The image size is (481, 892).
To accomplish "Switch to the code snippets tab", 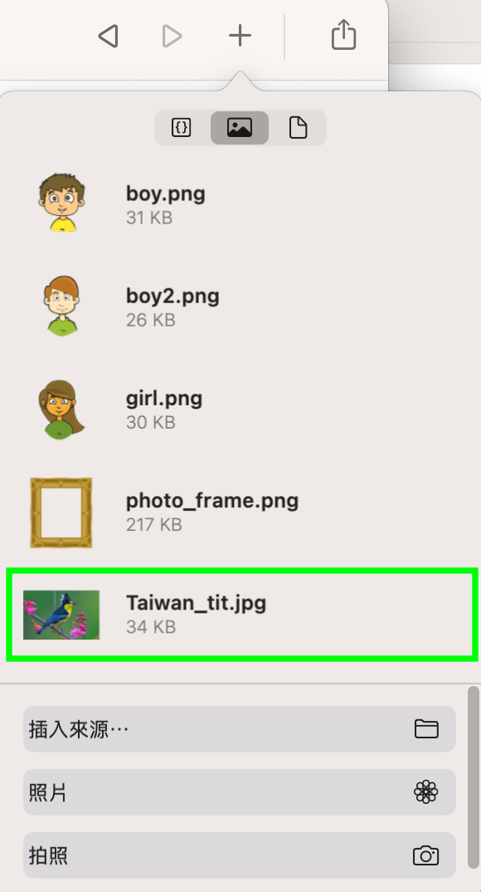I will [182, 127].
